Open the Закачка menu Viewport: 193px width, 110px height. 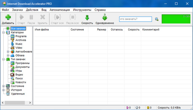(17, 10)
